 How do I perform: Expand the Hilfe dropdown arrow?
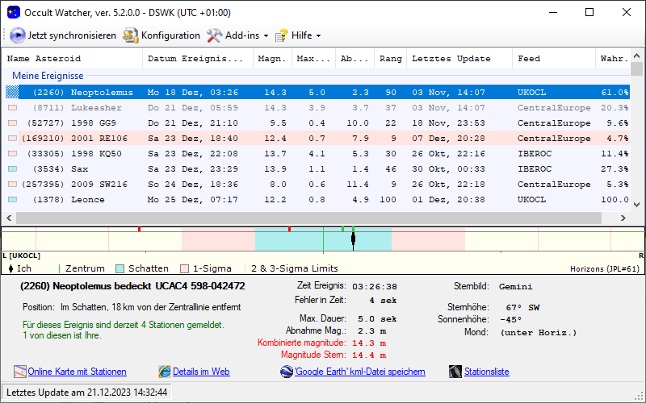(x=318, y=36)
